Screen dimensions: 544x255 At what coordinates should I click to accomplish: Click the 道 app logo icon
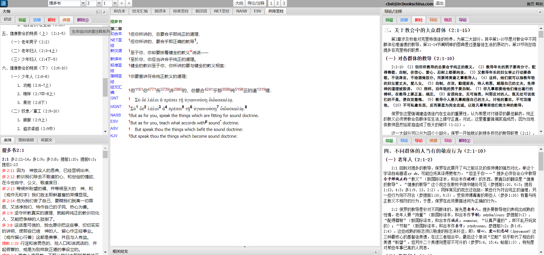pos(4,3)
